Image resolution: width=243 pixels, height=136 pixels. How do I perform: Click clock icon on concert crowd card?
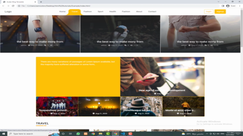coord(94,113)
